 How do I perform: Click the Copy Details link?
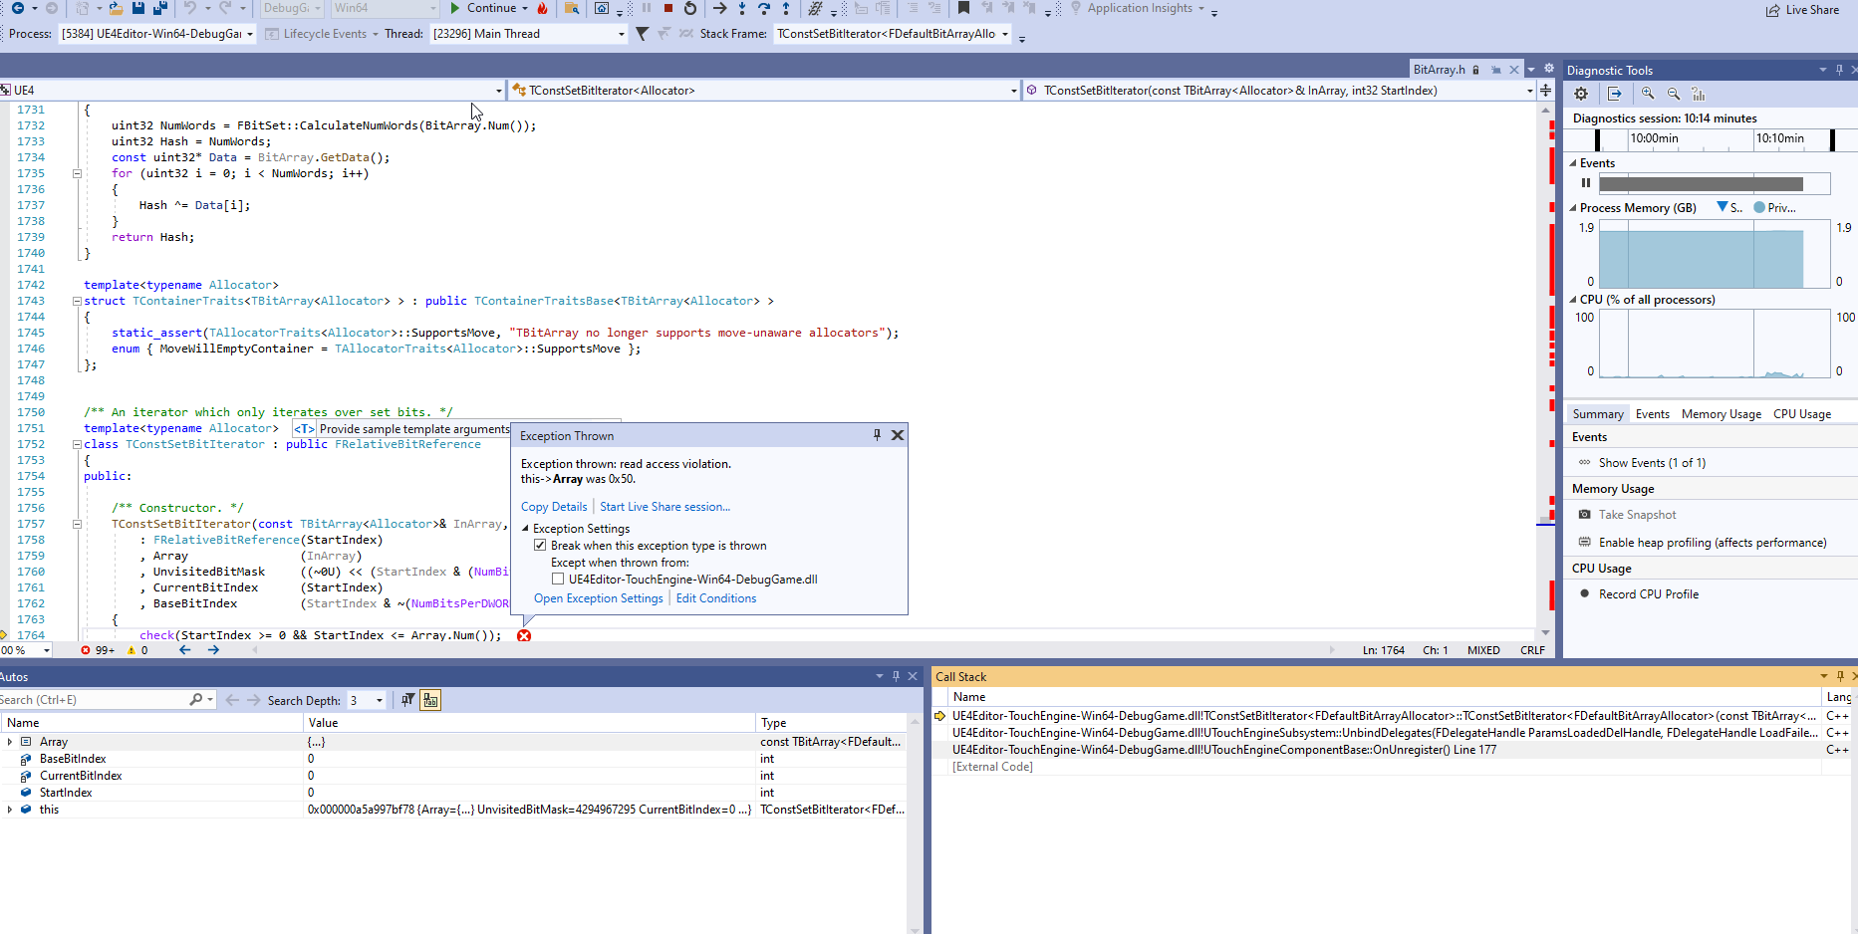point(554,507)
